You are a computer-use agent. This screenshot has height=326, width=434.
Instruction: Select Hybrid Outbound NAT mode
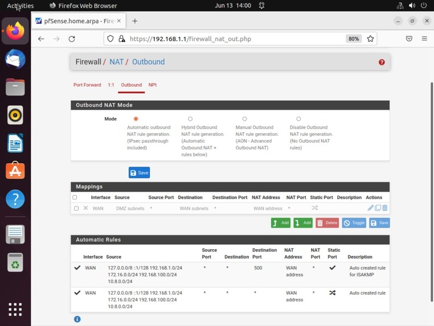(190, 119)
